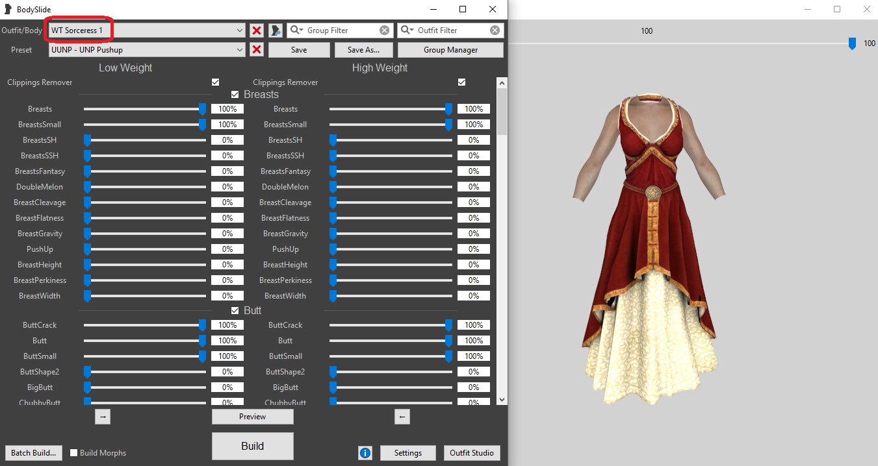
Task: Clear the Group Filter text
Action: coord(385,31)
